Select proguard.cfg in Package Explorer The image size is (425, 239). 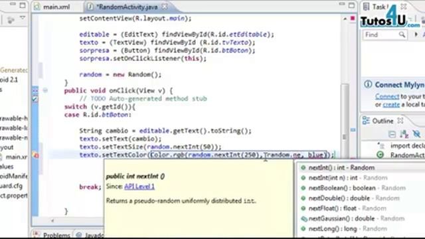click(x=11, y=186)
